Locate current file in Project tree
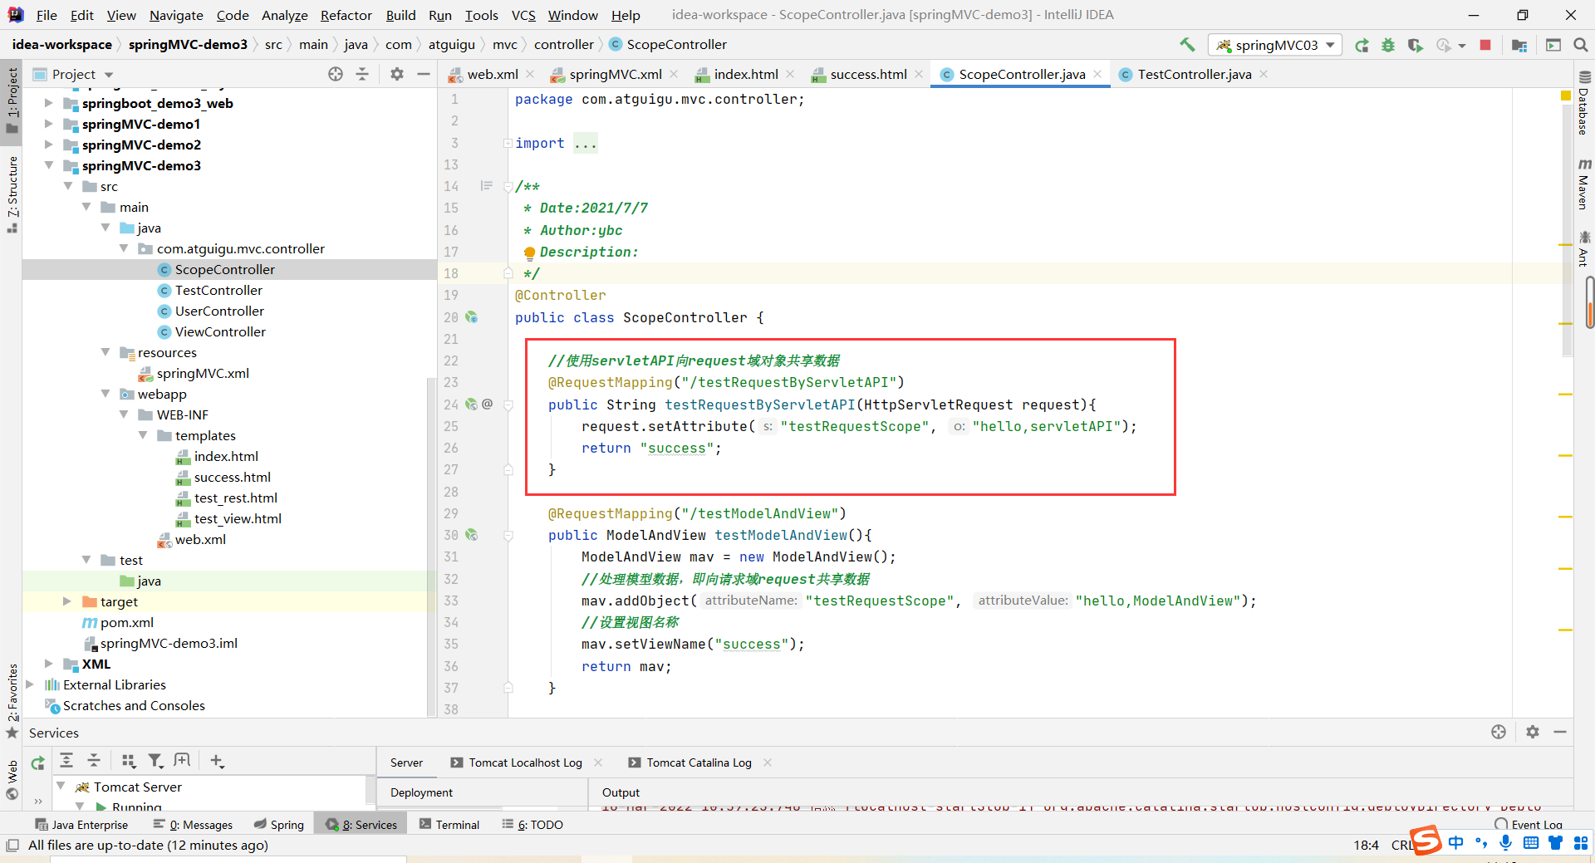Viewport: 1595px width, 863px height. (336, 74)
